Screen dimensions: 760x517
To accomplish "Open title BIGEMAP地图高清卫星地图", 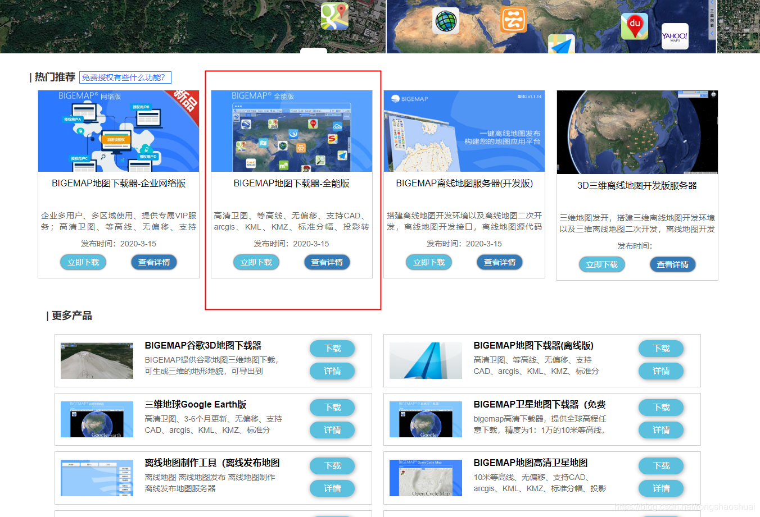I will pos(531,463).
